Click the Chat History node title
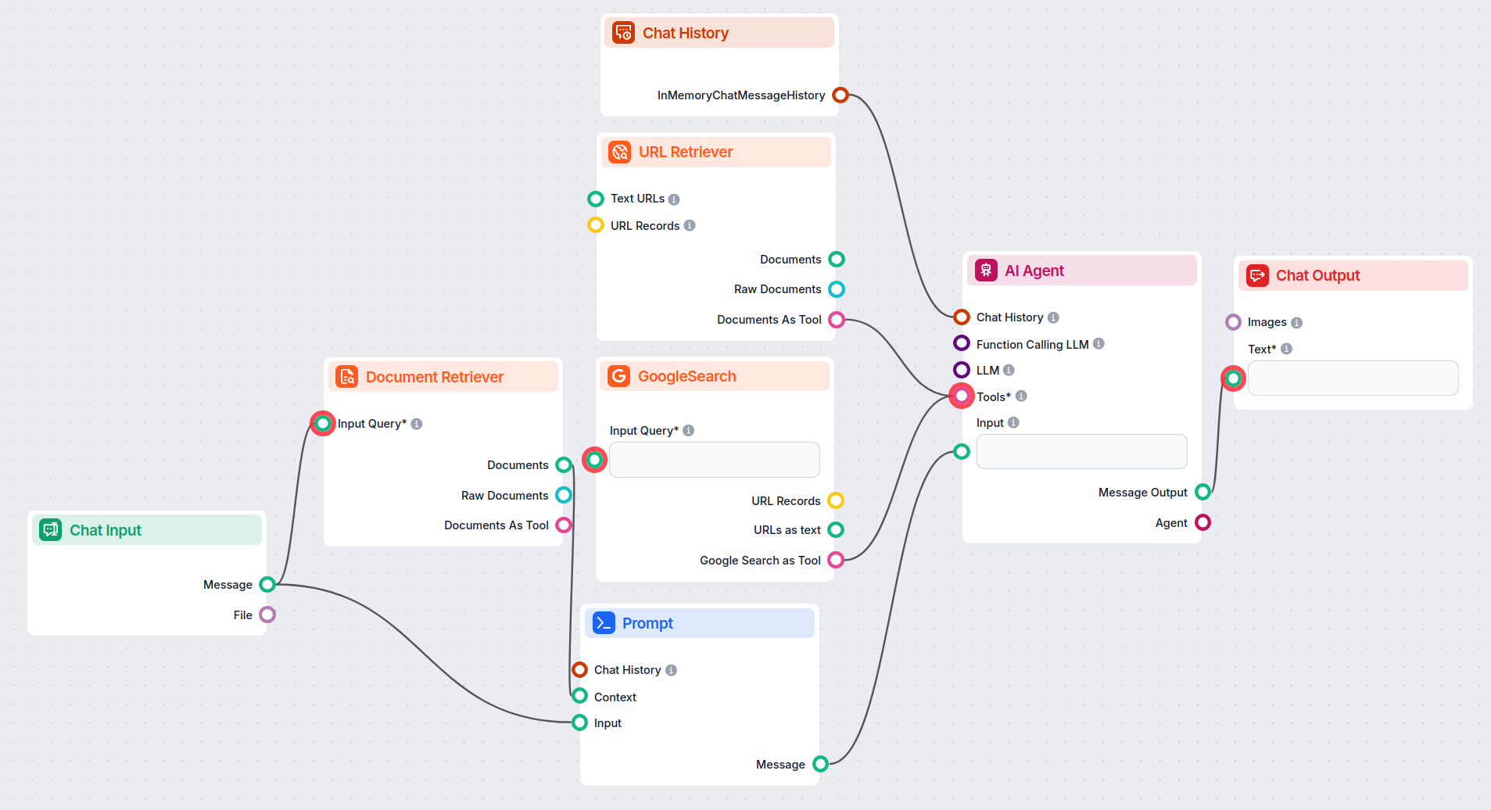This screenshot has height=810, width=1491. click(x=686, y=33)
